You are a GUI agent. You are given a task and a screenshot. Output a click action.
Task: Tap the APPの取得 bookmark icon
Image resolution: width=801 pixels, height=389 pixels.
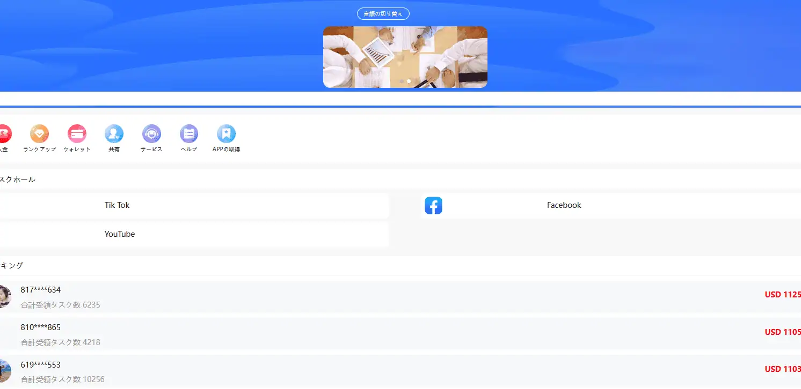point(226,134)
